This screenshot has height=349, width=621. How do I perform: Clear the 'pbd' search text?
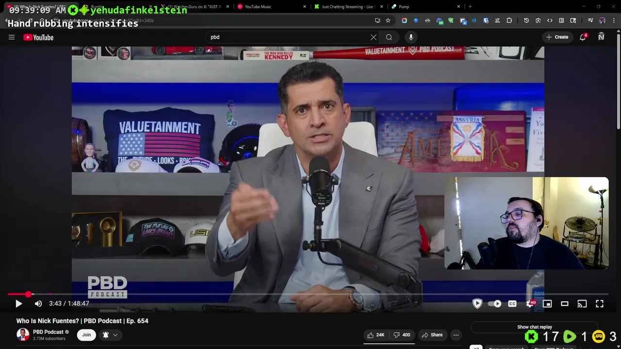click(374, 37)
